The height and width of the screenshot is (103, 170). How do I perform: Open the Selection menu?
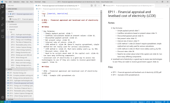click(16, 2)
